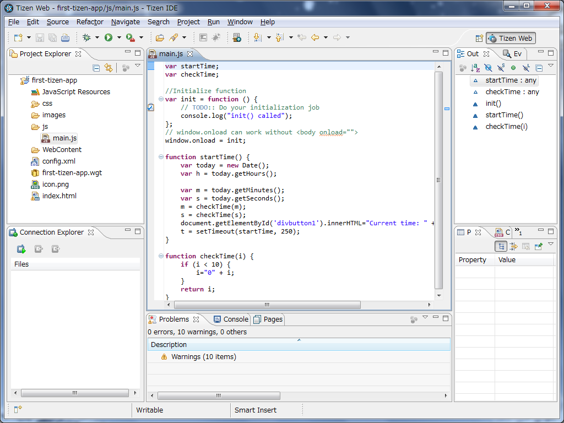The width and height of the screenshot is (564, 423).
Task: Open the Refactor menu
Action: click(x=90, y=22)
